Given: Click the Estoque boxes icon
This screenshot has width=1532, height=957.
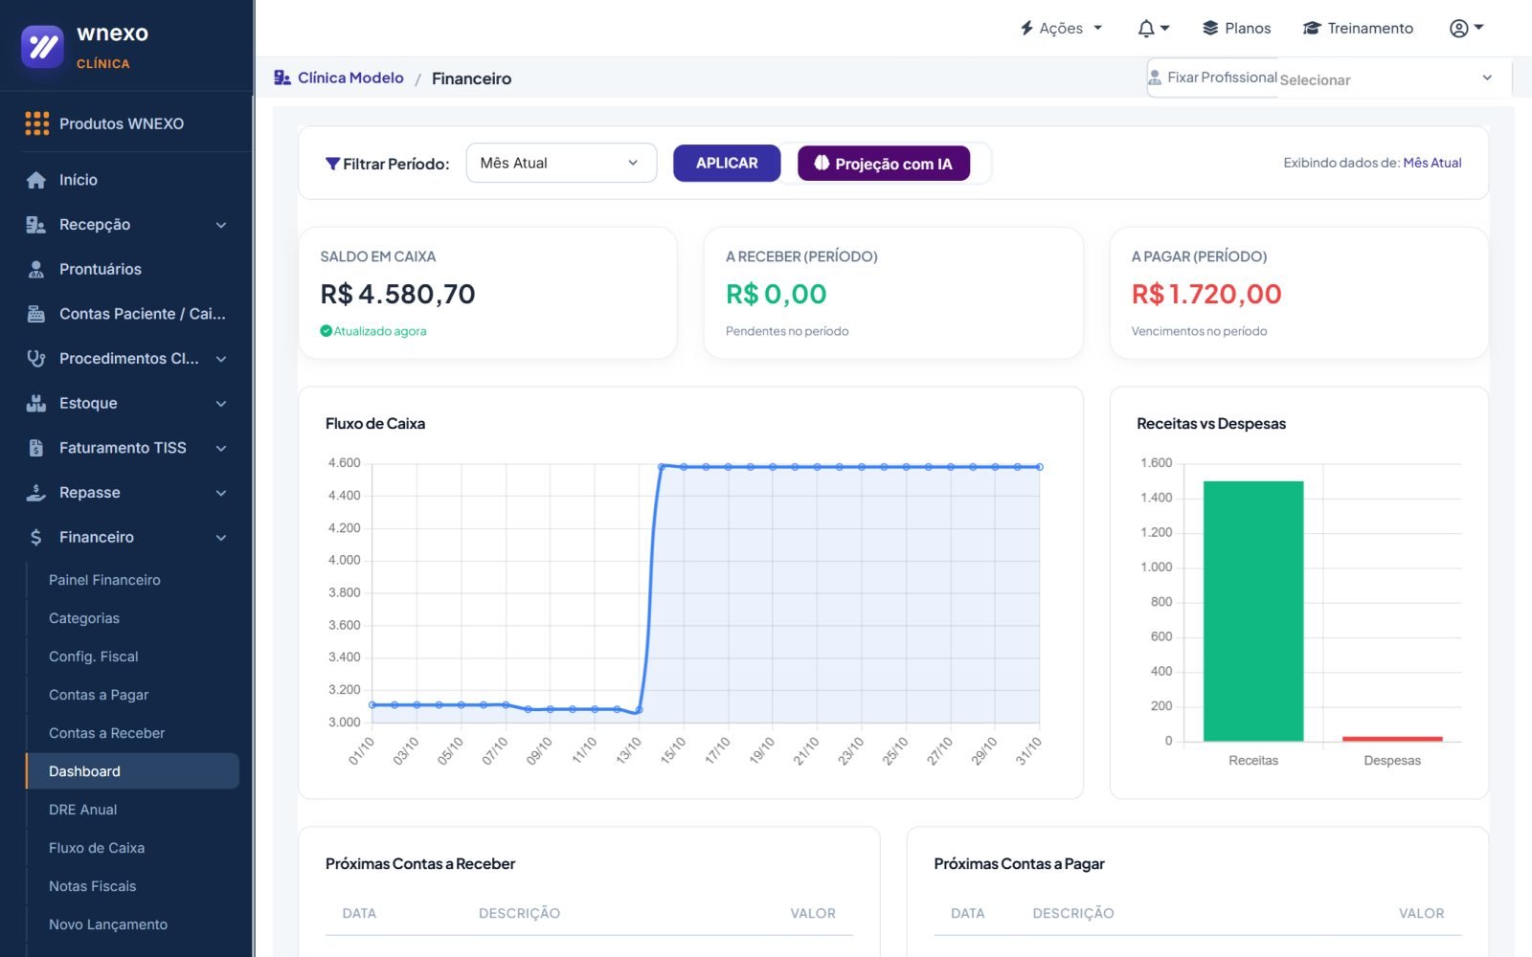Looking at the screenshot, I should click(36, 403).
